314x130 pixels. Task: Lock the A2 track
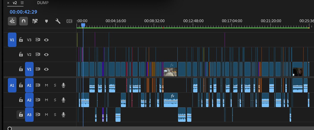21,100
